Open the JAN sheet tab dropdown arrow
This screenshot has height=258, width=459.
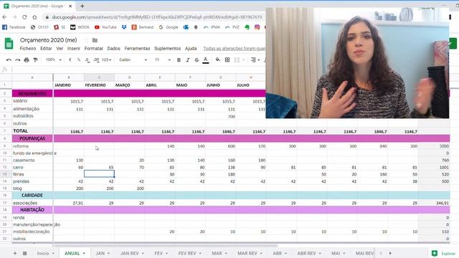pyautogui.click(x=108, y=253)
